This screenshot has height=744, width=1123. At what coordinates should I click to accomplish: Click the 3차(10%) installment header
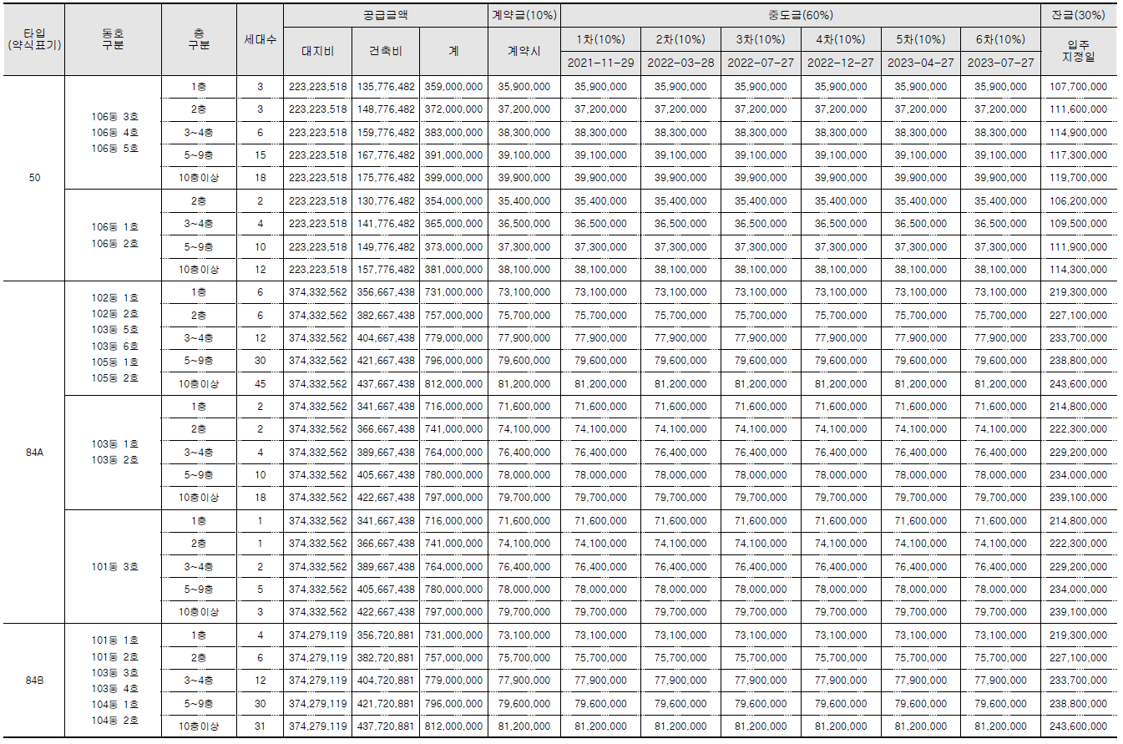click(761, 39)
